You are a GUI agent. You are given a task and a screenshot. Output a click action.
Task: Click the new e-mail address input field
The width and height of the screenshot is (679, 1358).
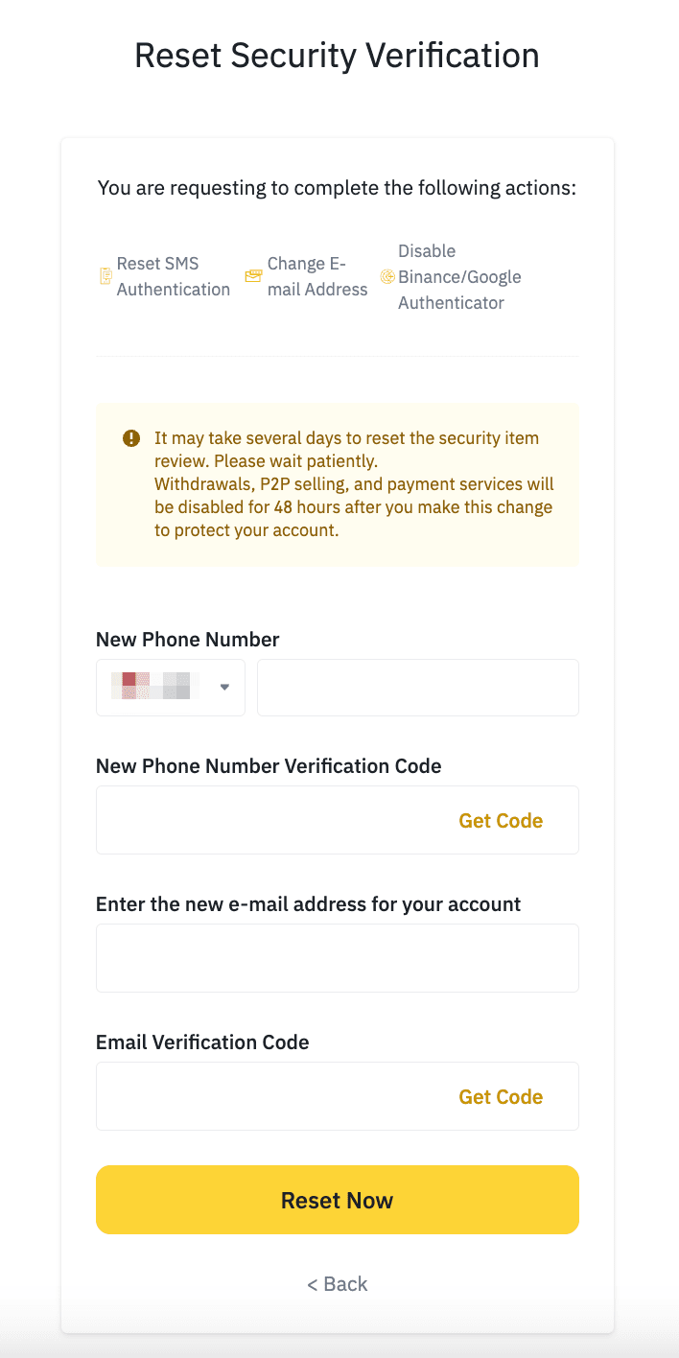(337, 958)
